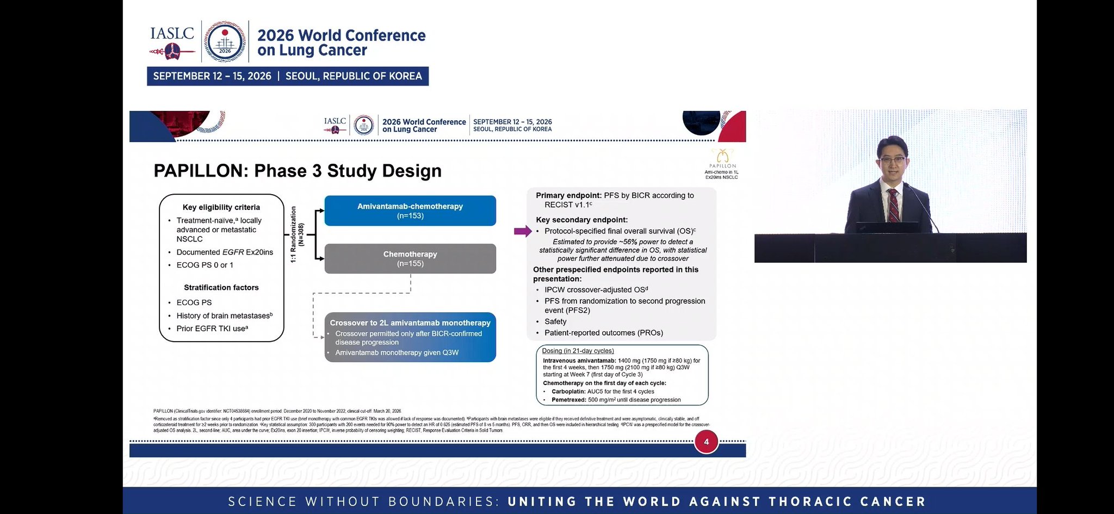Click 'Other prespecified endpoints reported' heading
This screenshot has height=514, width=1114.
tap(616, 274)
